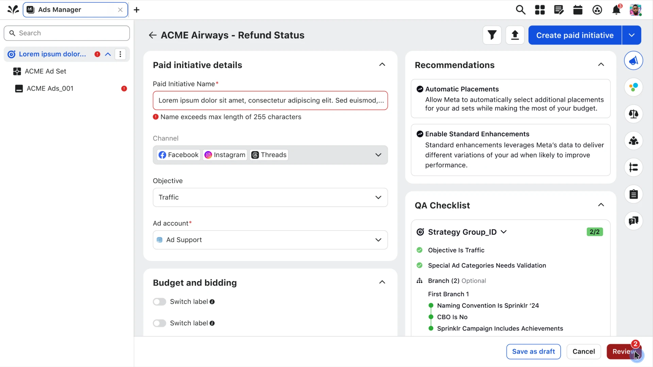653x367 pixels.
Task: Select the Ads Manager tab
Action: (75, 10)
